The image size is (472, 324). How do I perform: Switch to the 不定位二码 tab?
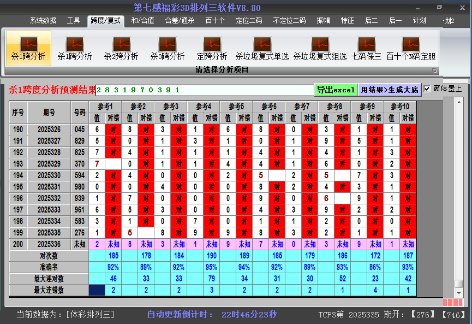point(289,21)
